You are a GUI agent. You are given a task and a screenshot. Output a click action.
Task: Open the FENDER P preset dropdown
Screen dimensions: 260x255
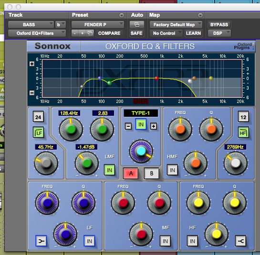pyautogui.click(x=97, y=25)
